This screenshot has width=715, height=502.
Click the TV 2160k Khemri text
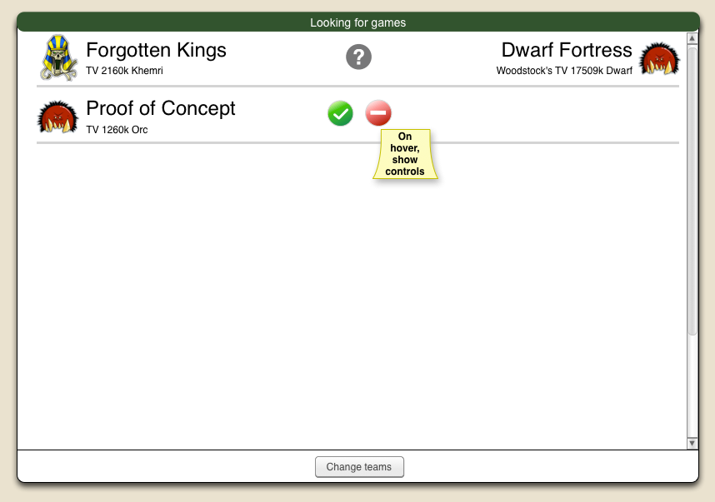click(124, 71)
